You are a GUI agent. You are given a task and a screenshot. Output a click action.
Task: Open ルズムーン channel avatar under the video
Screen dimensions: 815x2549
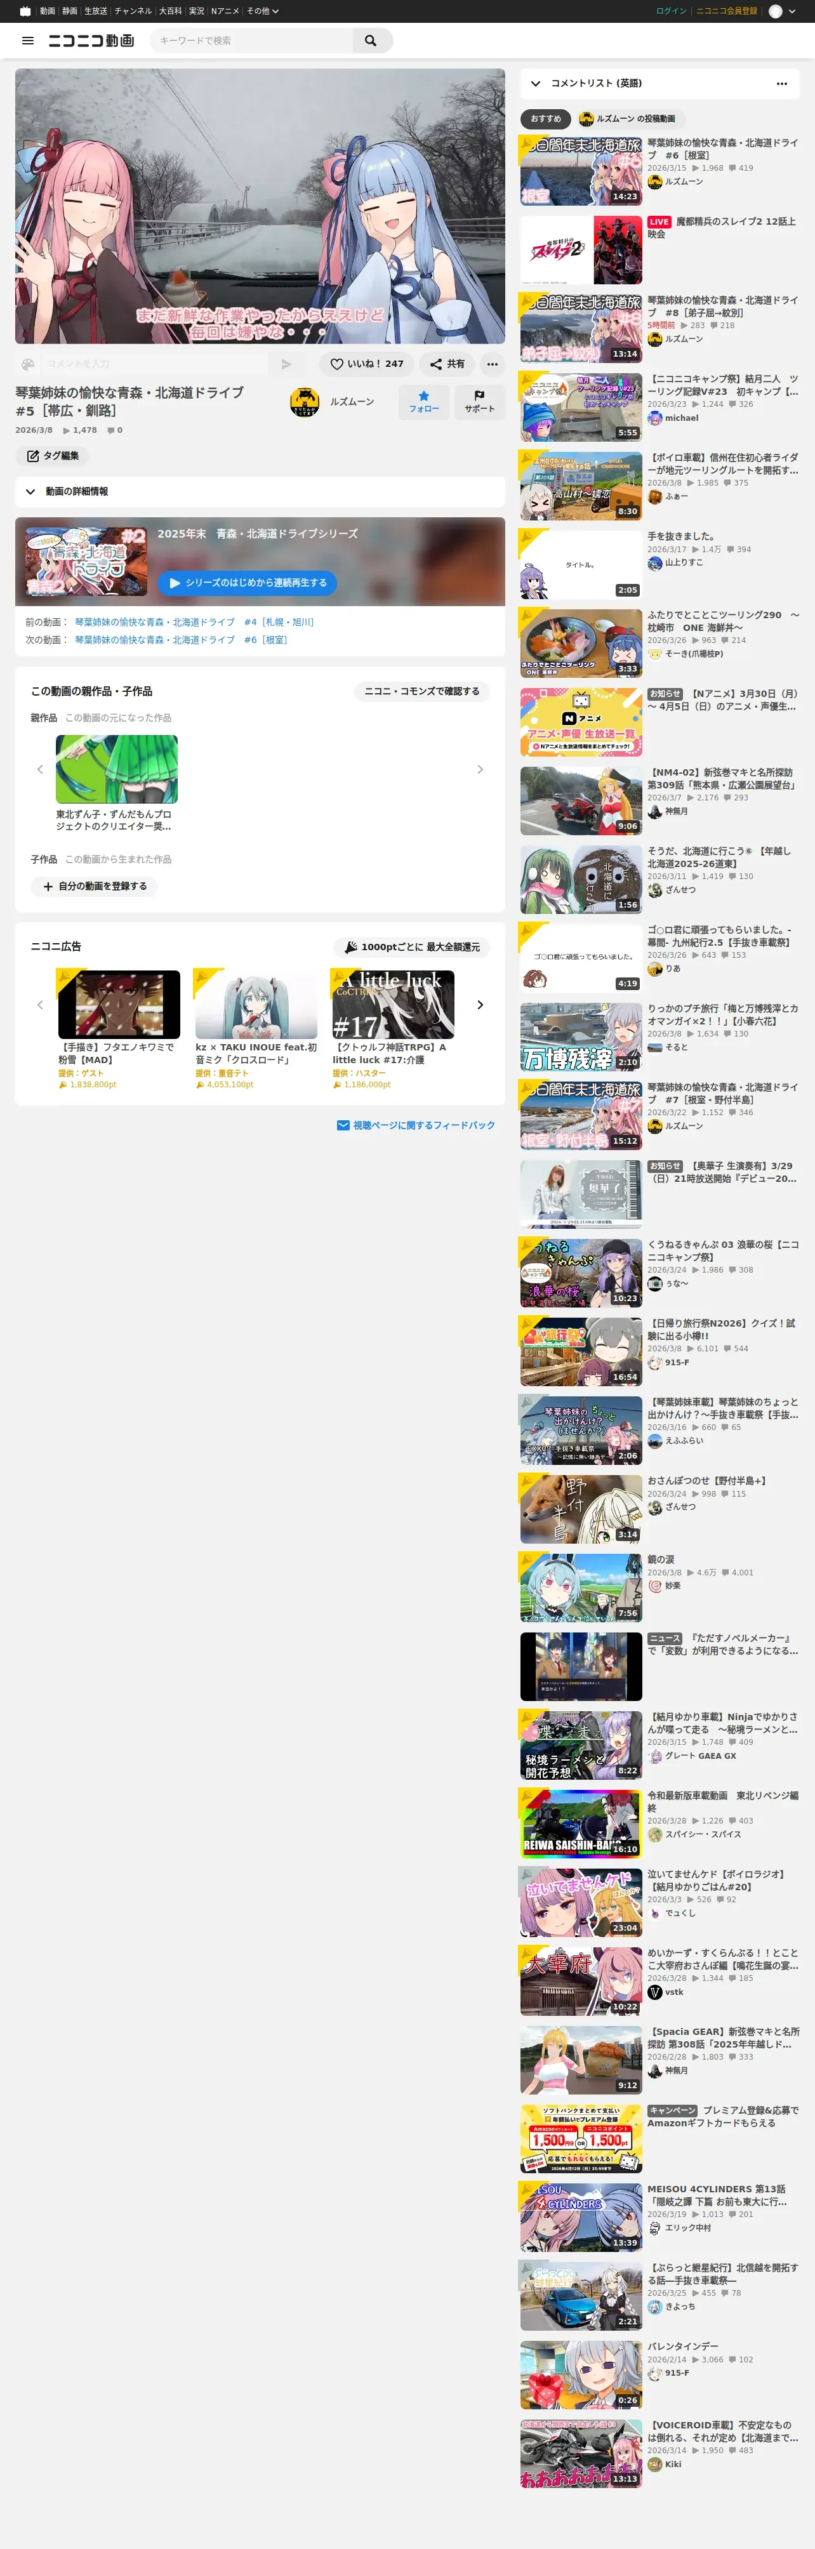click(x=305, y=402)
